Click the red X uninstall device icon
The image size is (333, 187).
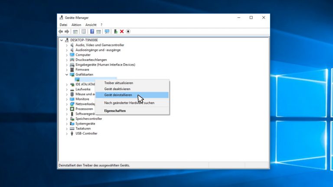click(122, 32)
